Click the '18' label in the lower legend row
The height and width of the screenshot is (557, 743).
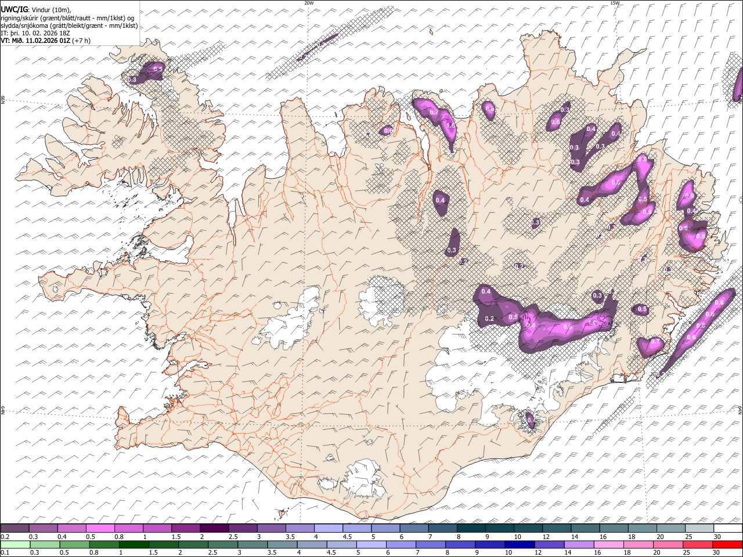[627, 552]
